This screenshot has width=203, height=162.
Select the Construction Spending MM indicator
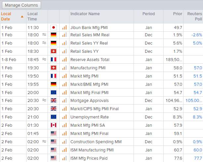96,142
